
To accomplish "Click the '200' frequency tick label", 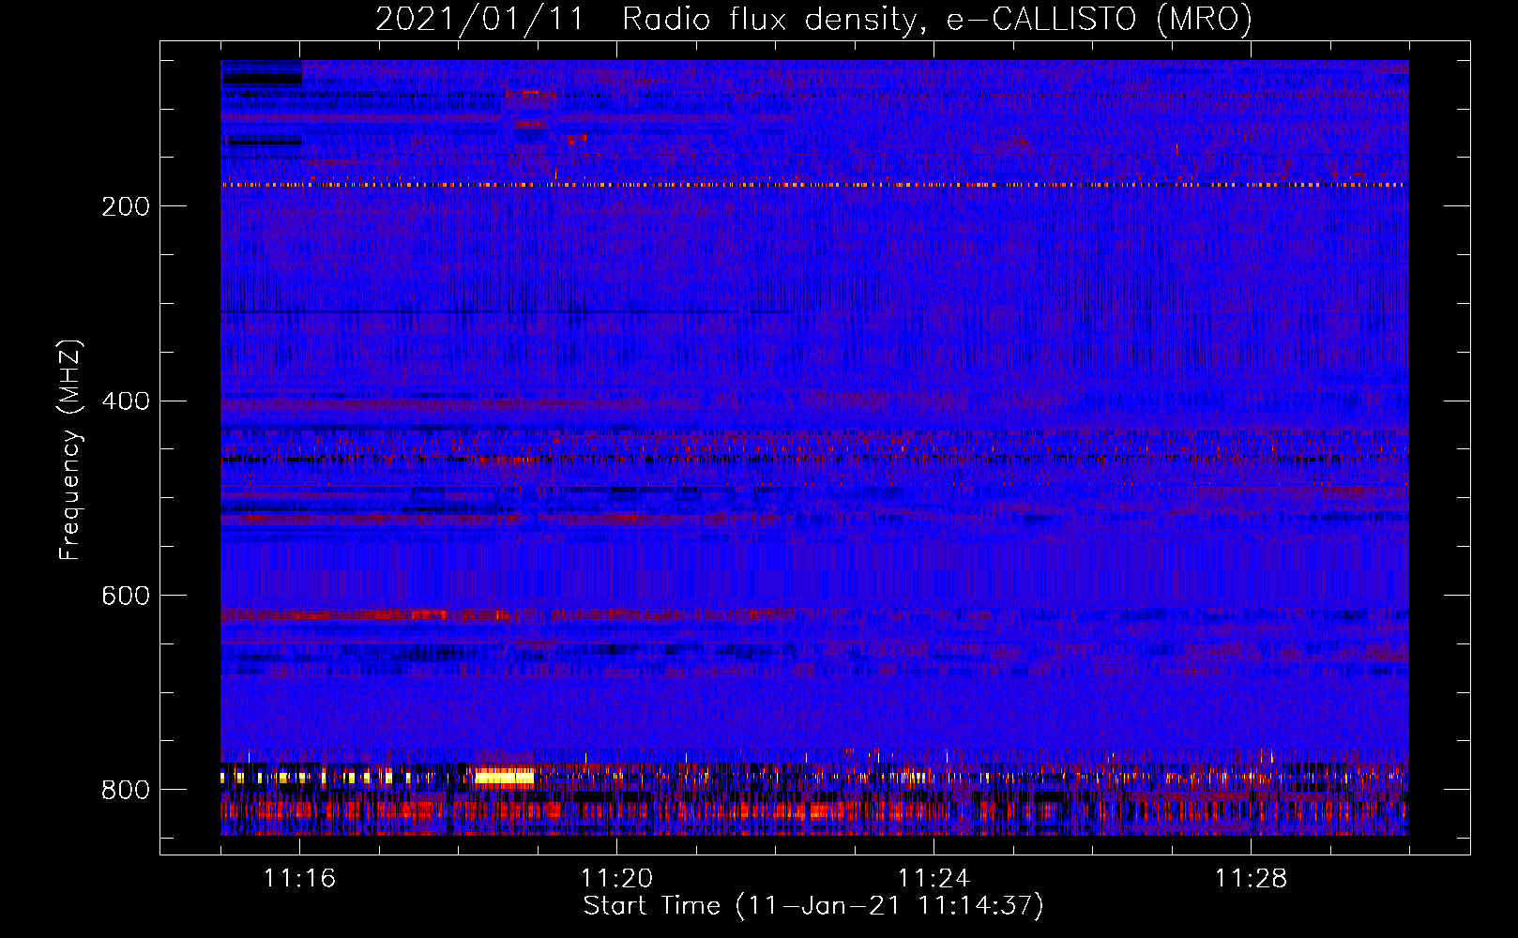I will pos(126,206).
